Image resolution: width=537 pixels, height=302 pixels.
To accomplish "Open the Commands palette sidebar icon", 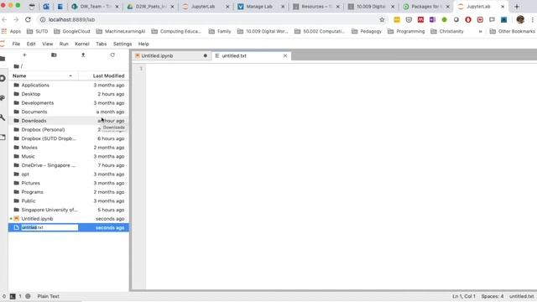I will [x=3, y=97].
